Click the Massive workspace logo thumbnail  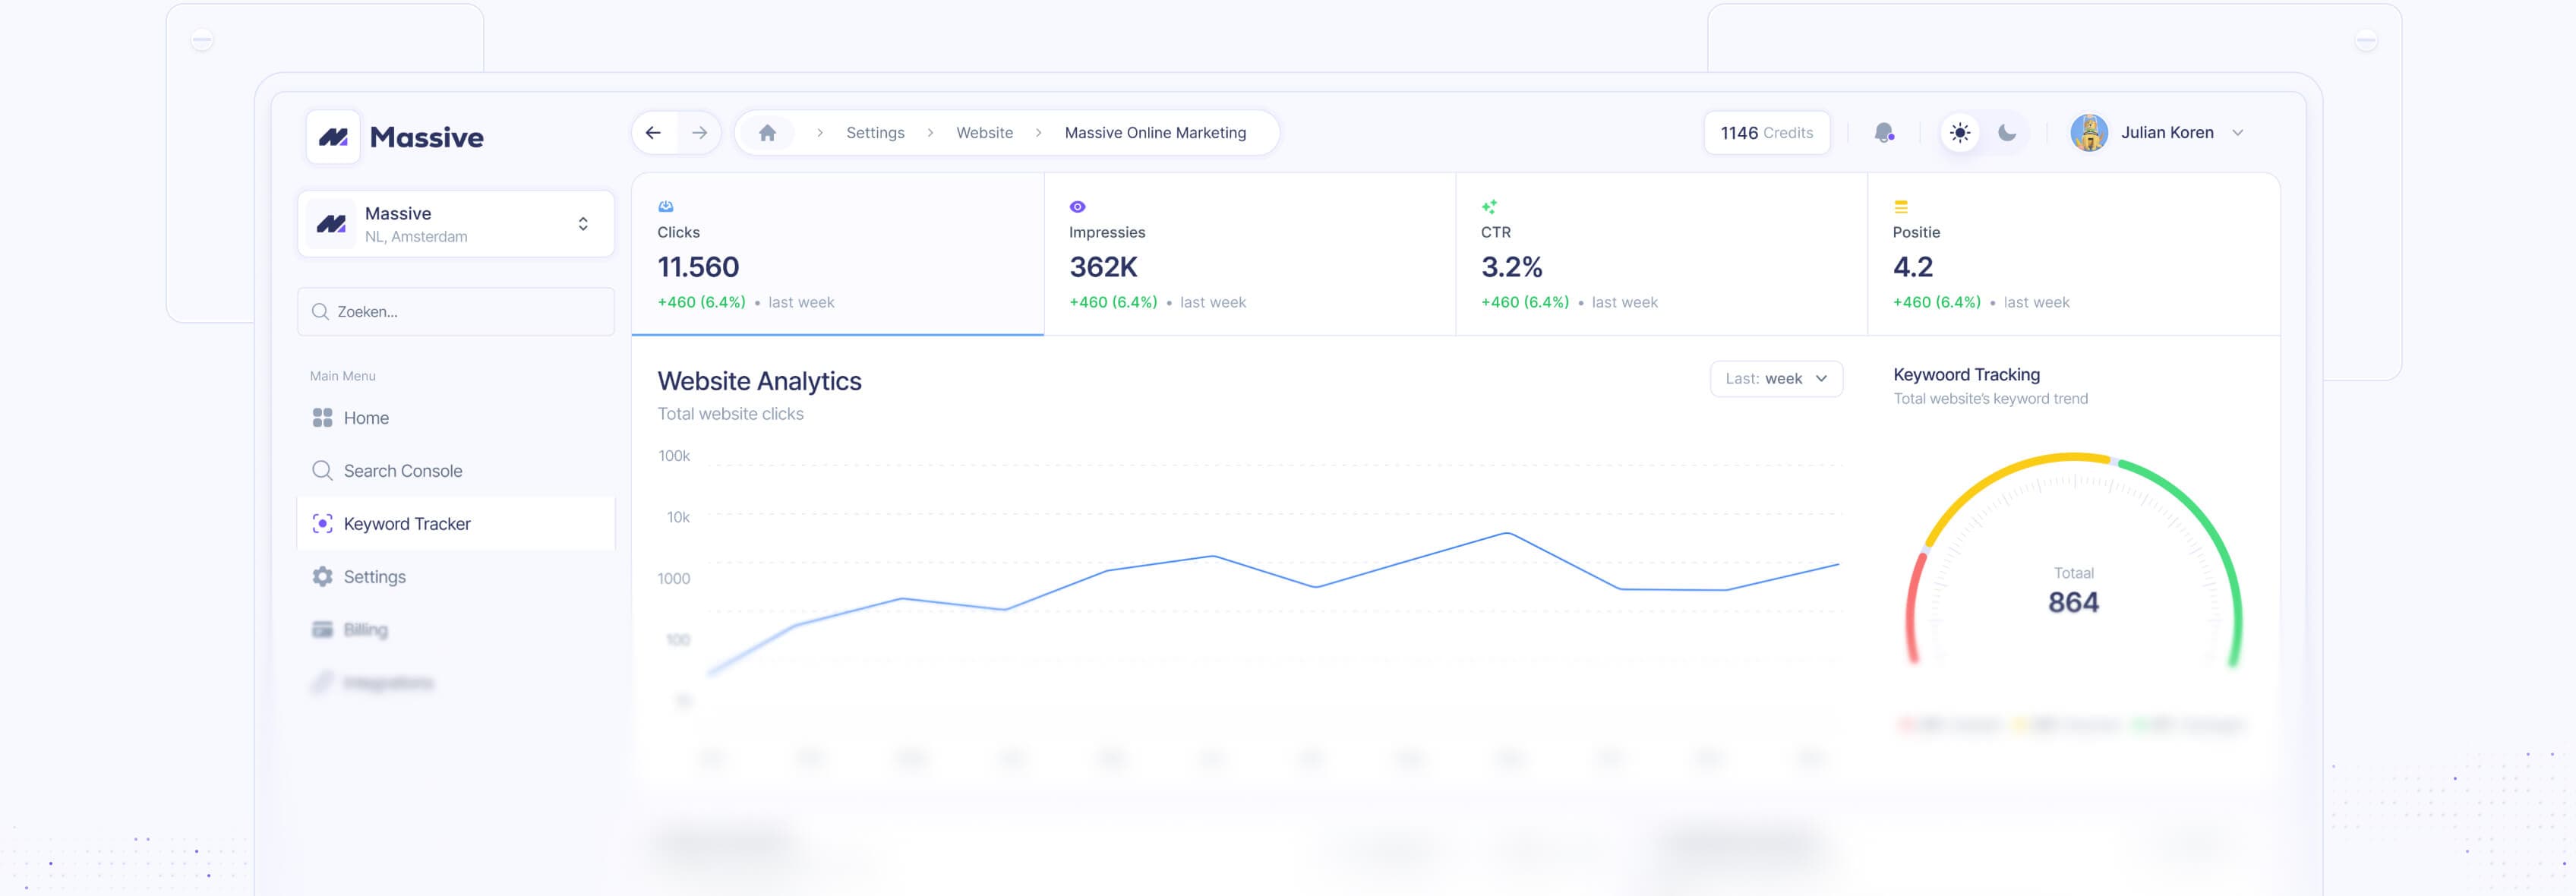point(331,224)
